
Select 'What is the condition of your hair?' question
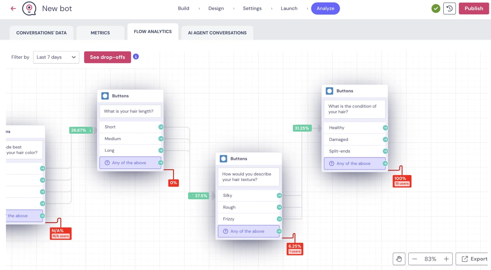[355, 109]
